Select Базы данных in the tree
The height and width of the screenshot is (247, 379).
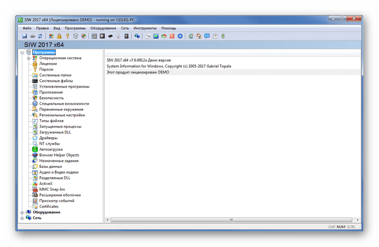tap(51, 167)
